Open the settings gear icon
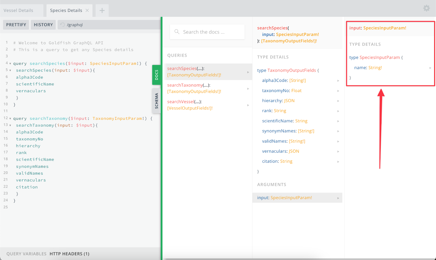436x260 pixels. coord(426,8)
